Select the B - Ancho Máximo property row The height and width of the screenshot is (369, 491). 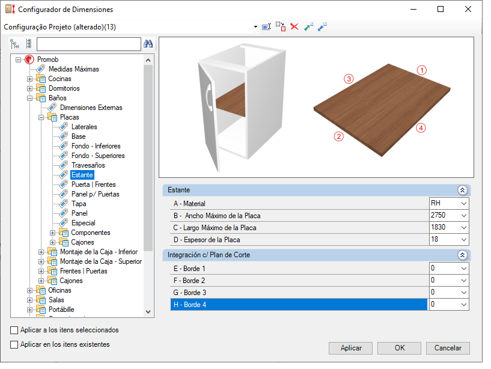(x=299, y=216)
